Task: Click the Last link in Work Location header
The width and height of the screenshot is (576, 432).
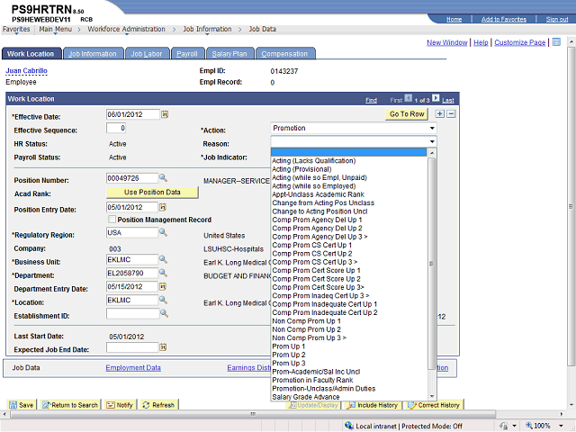Action: click(x=448, y=100)
